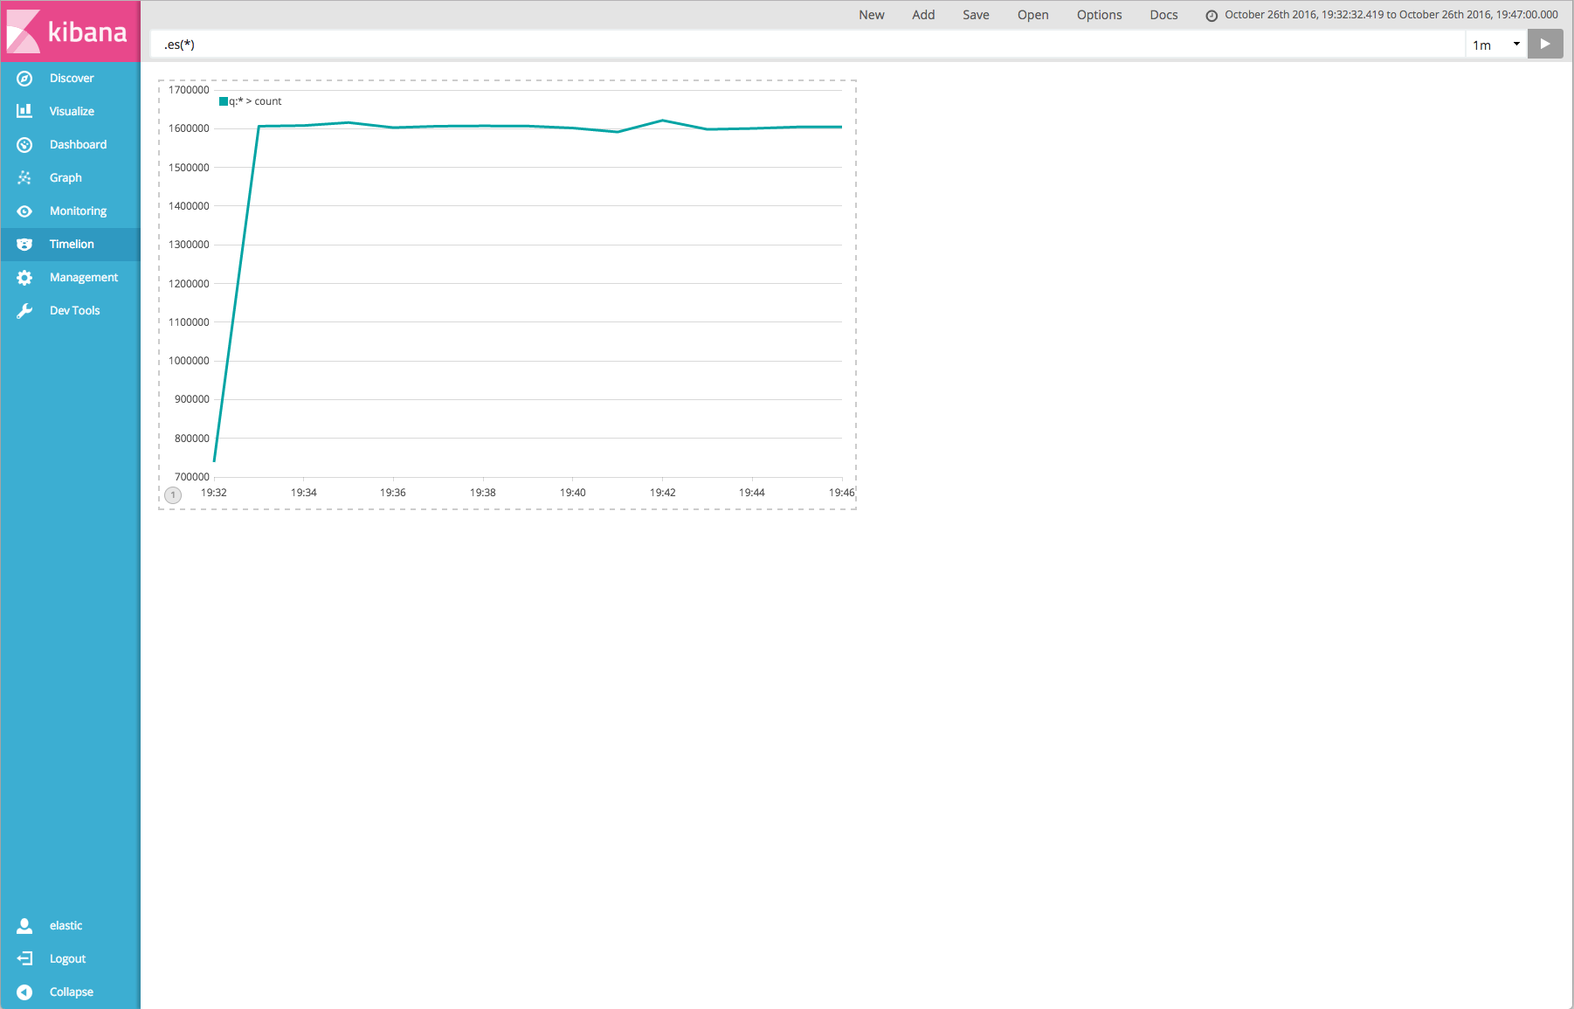
Task: Click the Add chart button
Action: [x=923, y=15]
